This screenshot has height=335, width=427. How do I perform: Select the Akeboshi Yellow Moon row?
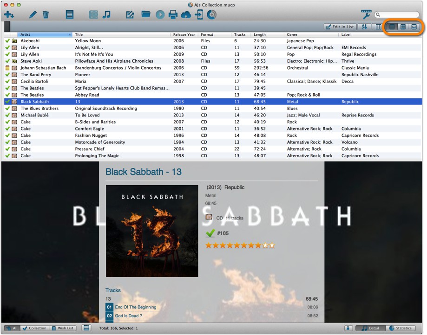[x=213, y=41]
